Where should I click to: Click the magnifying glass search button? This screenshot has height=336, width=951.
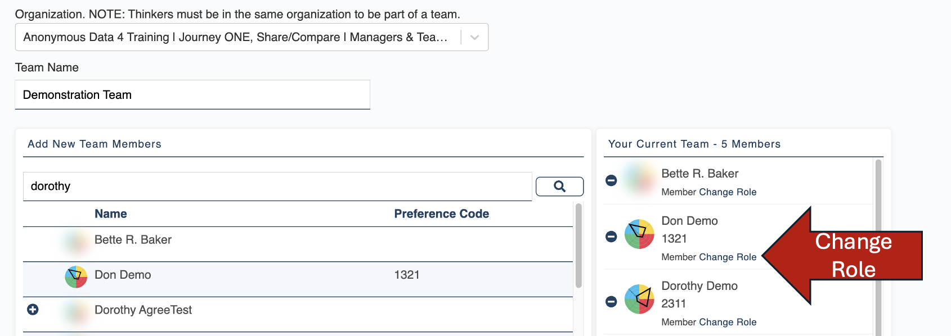[x=559, y=187]
